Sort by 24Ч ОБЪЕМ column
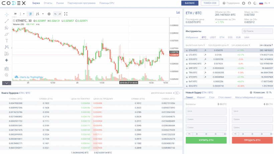The width and height of the screenshot is (274, 154). tap(266, 45)
